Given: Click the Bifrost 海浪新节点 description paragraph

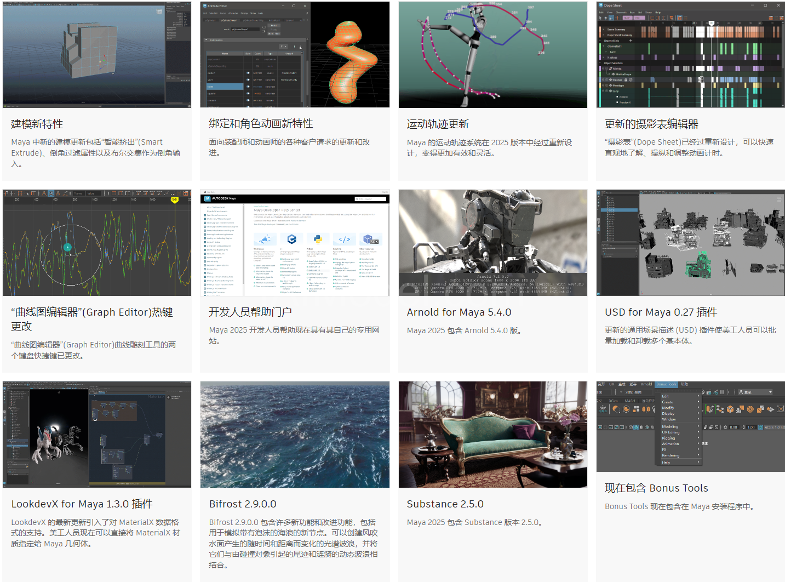Looking at the screenshot, I should click(x=294, y=544).
